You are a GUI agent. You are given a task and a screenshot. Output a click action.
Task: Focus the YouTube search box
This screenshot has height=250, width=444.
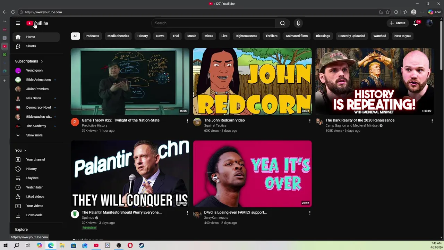point(213,23)
